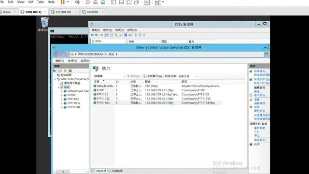Image resolution: width=309 pixels, height=174 pixels.
Task: Click the stretch guest display icon
Action: coord(158,2)
